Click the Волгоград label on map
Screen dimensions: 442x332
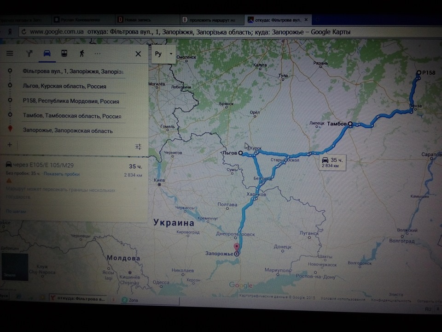click(401, 241)
